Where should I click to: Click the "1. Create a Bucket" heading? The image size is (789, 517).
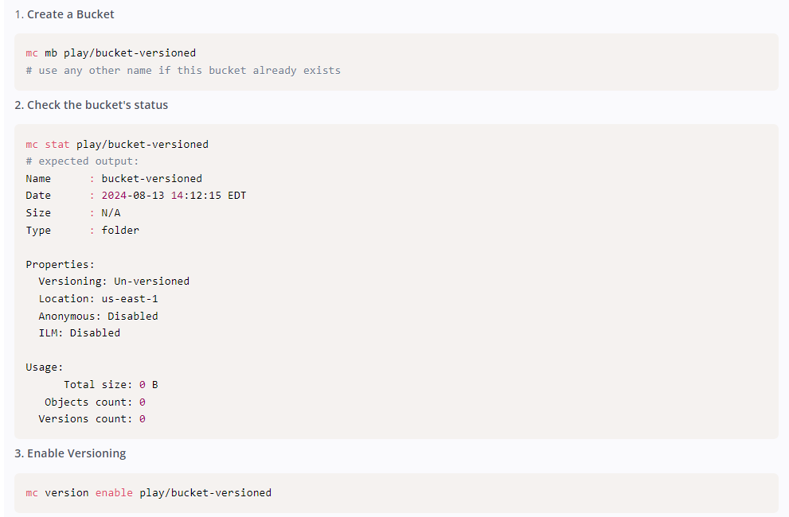(64, 14)
